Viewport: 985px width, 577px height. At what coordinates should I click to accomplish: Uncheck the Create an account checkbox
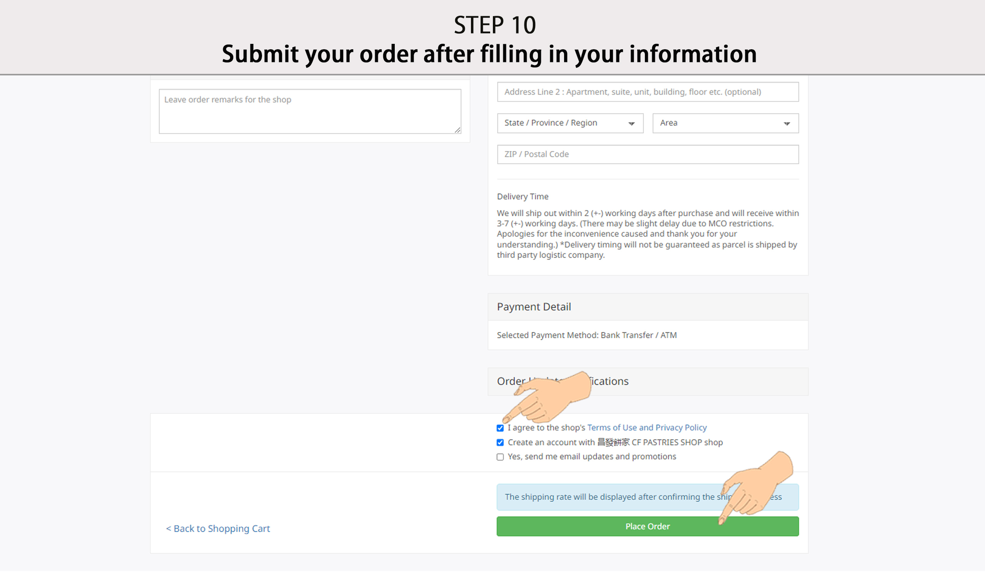point(500,443)
